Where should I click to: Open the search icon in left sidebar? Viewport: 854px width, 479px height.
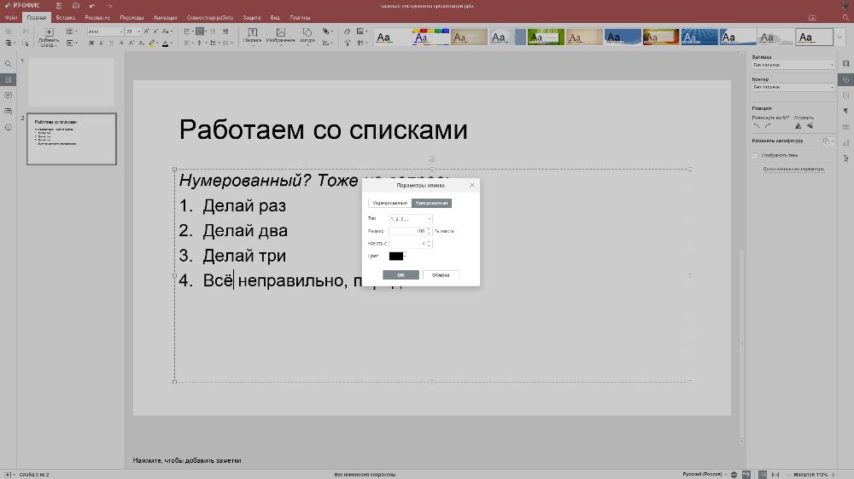tap(9, 64)
